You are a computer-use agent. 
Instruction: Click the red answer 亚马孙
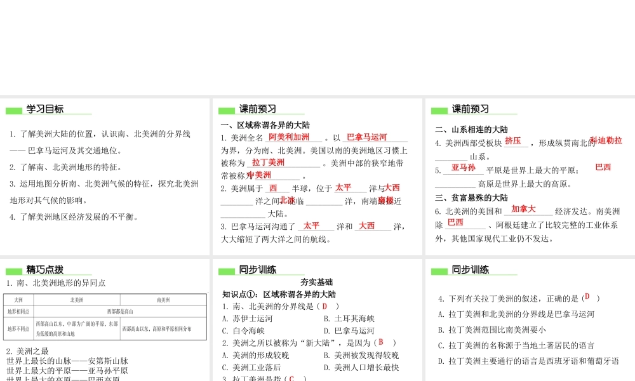point(464,167)
